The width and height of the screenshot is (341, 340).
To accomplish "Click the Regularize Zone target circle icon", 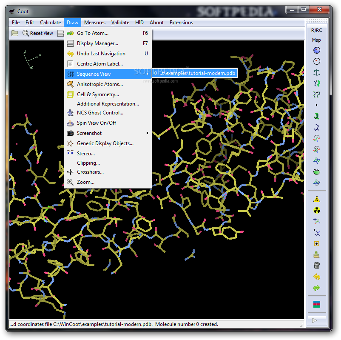I will point(317,61).
